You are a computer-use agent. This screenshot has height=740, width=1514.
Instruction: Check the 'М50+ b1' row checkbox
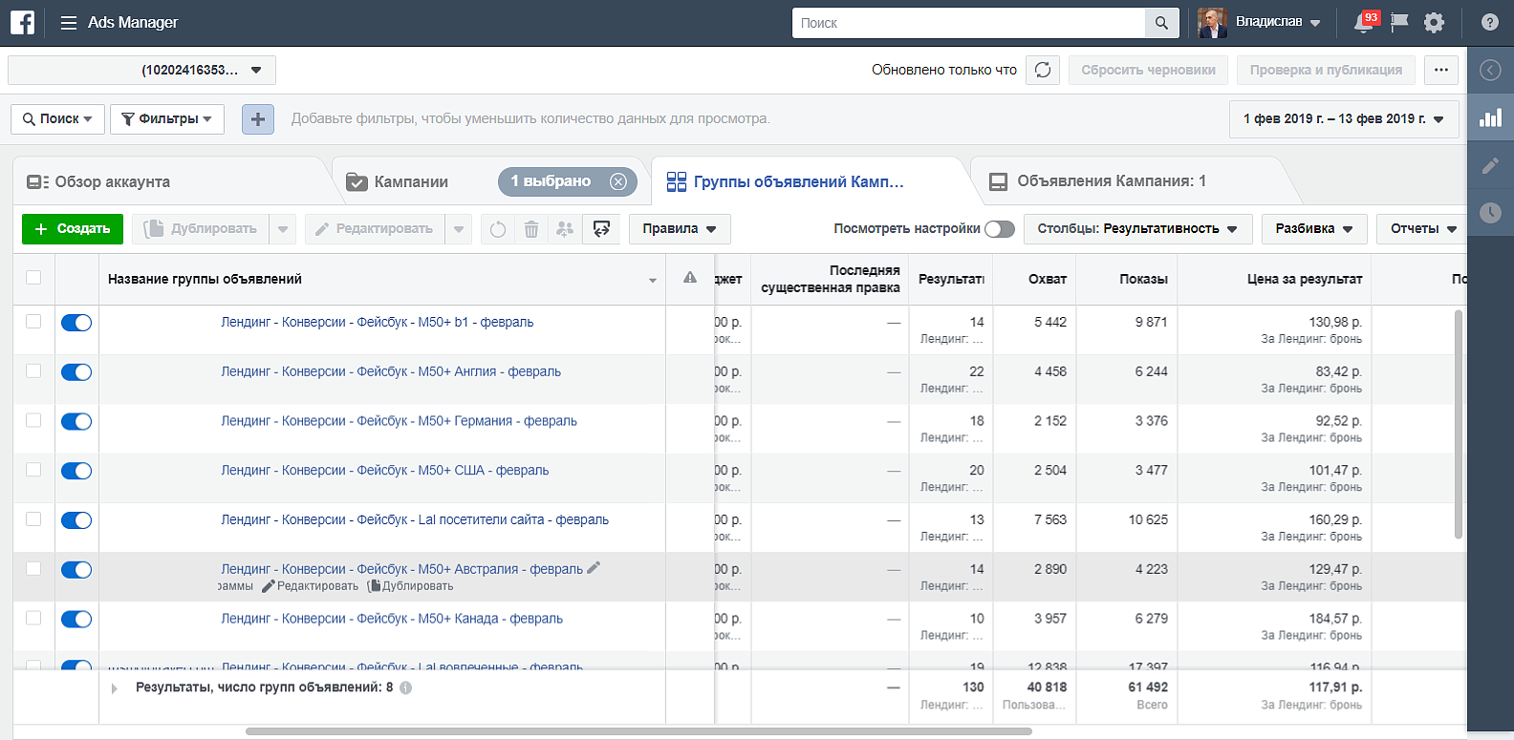point(33,322)
